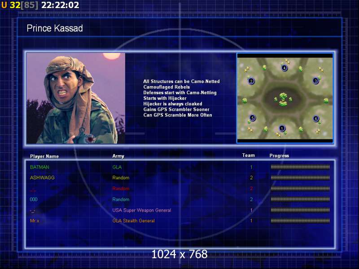Click start position 6 on the minimap
This screenshot has height=269, width=359.
(x=316, y=118)
